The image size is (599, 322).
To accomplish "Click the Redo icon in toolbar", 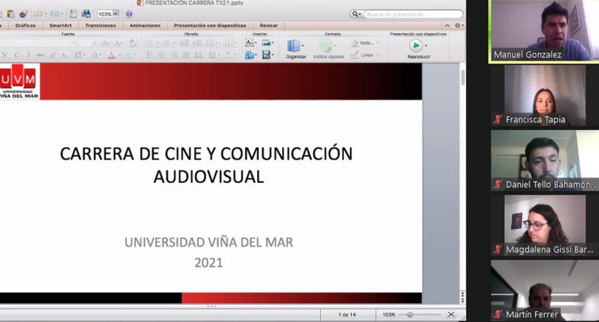I will 55,14.
